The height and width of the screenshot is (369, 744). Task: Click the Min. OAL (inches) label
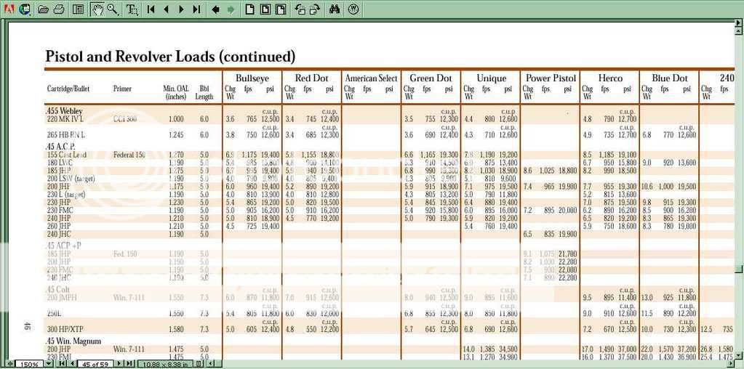click(175, 92)
